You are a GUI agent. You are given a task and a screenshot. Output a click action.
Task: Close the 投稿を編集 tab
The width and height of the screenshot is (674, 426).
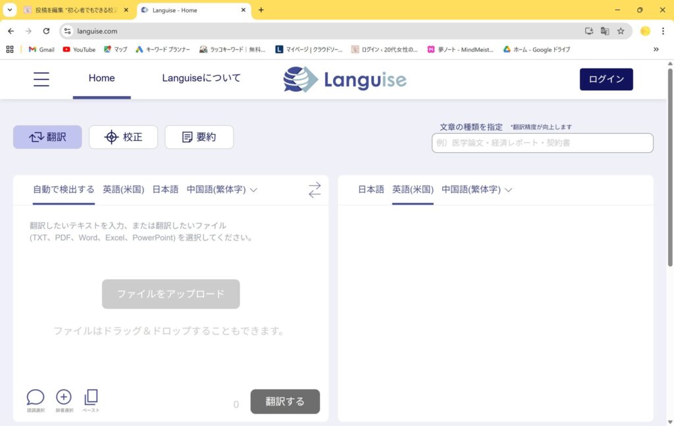pyautogui.click(x=126, y=10)
